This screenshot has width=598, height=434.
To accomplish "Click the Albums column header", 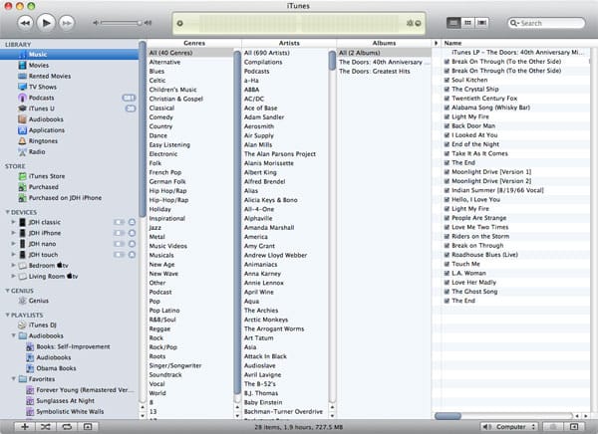I will point(384,43).
